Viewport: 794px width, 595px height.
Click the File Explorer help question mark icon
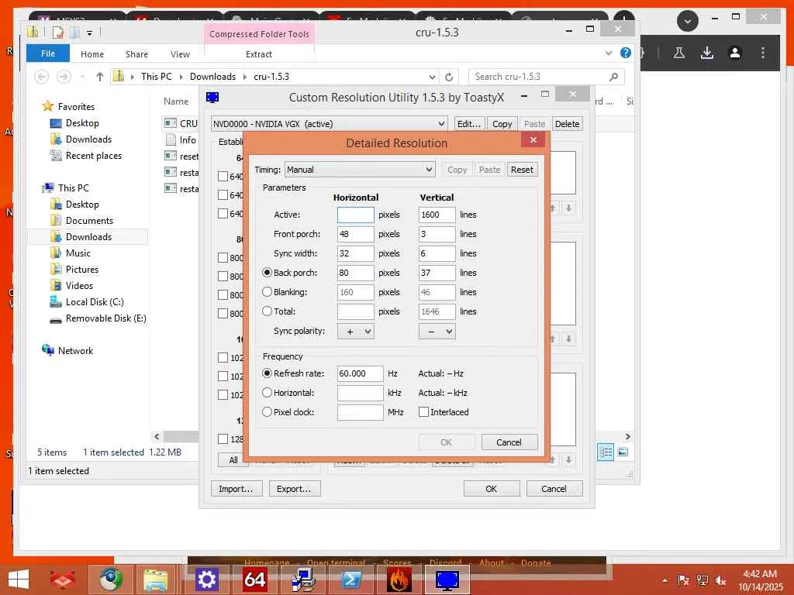tap(626, 53)
